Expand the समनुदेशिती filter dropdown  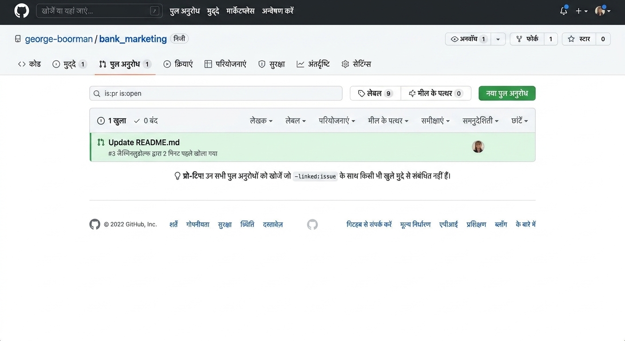[x=480, y=121]
